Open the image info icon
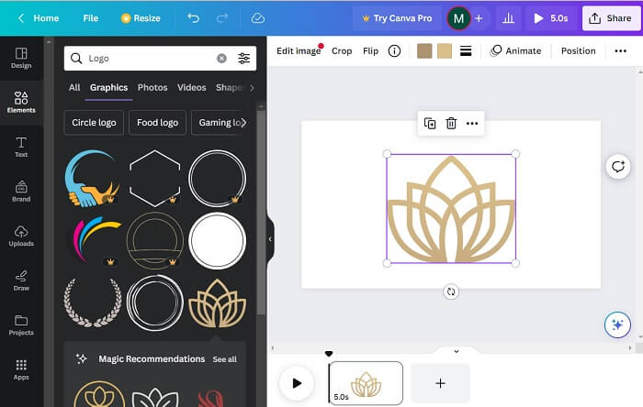Image resolution: width=643 pixels, height=407 pixels. pyautogui.click(x=394, y=50)
